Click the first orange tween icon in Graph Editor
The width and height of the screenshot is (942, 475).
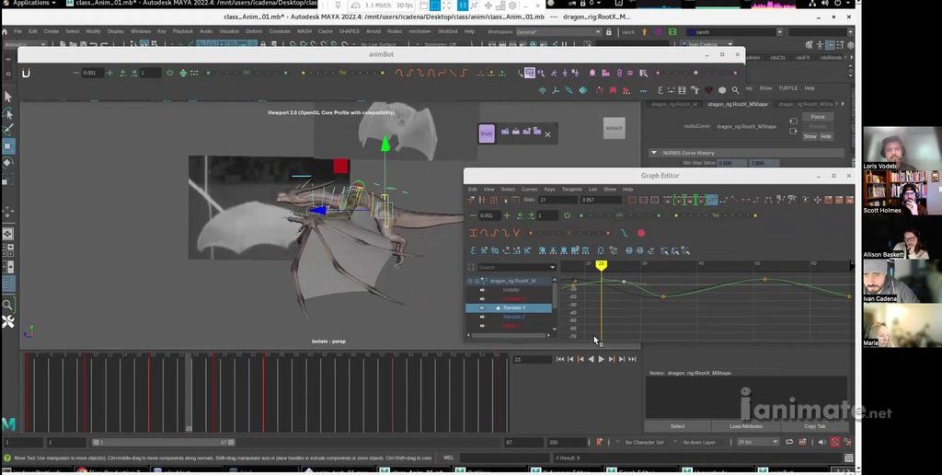pyautogui.click(x=474, y=233)
